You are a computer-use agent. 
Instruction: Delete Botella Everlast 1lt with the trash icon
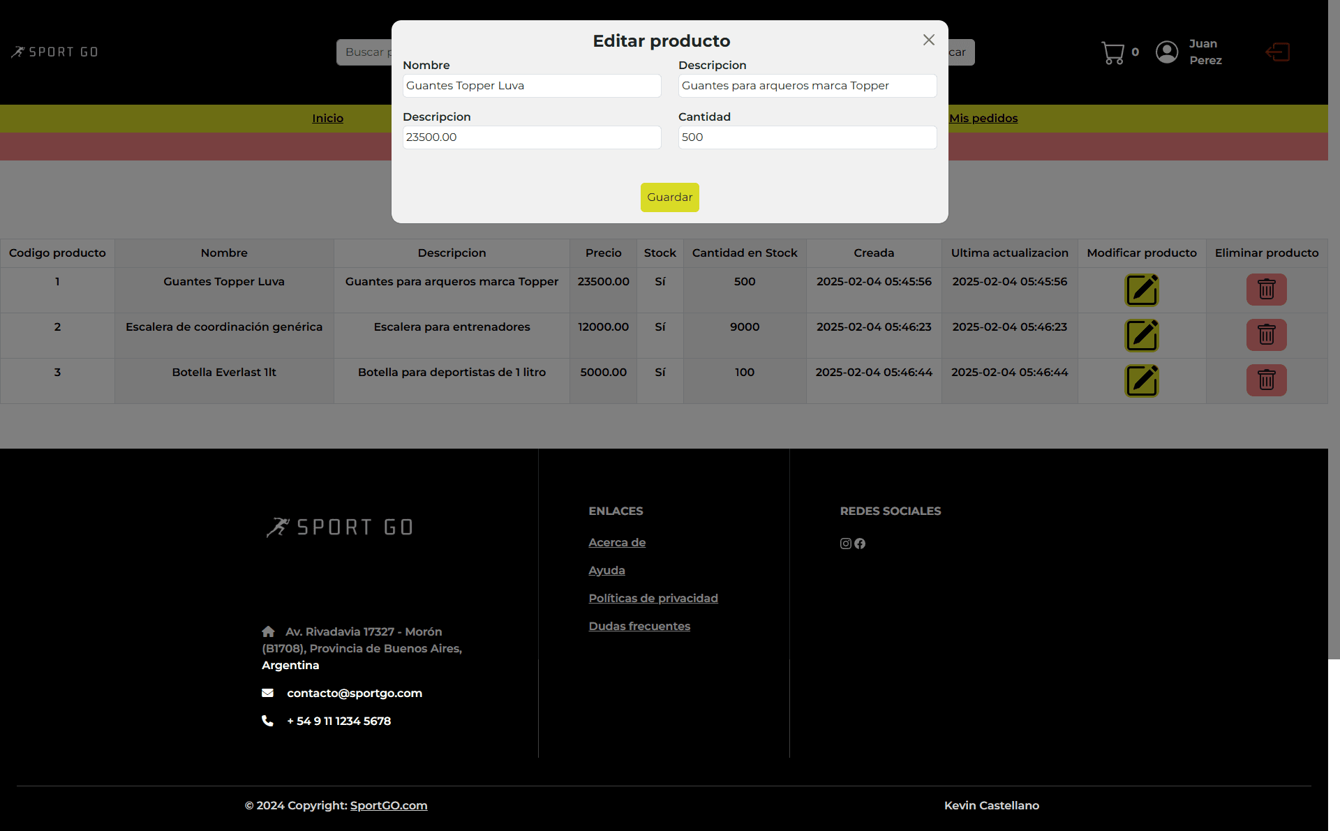coord(1266,380)
